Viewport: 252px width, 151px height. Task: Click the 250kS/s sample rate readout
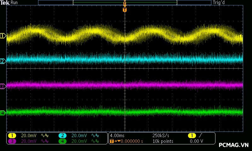tap(161, 135)
